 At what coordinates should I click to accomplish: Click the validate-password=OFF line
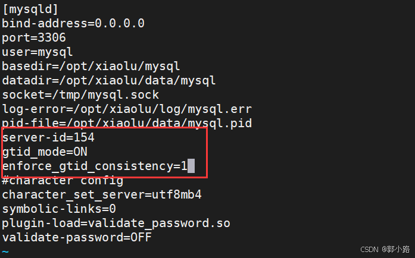point(77,237)
